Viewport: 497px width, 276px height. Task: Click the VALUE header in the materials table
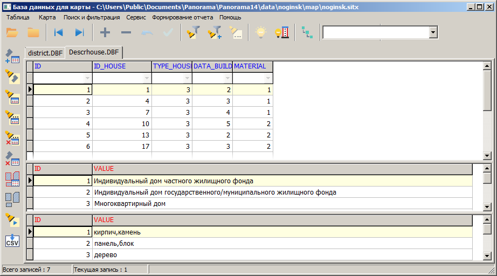pyautogui.click(x=103, y=220)
